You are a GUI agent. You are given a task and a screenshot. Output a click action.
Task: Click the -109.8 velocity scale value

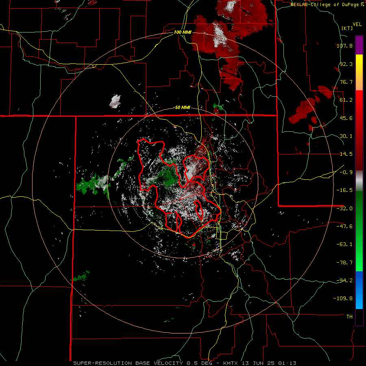[343, 298]
